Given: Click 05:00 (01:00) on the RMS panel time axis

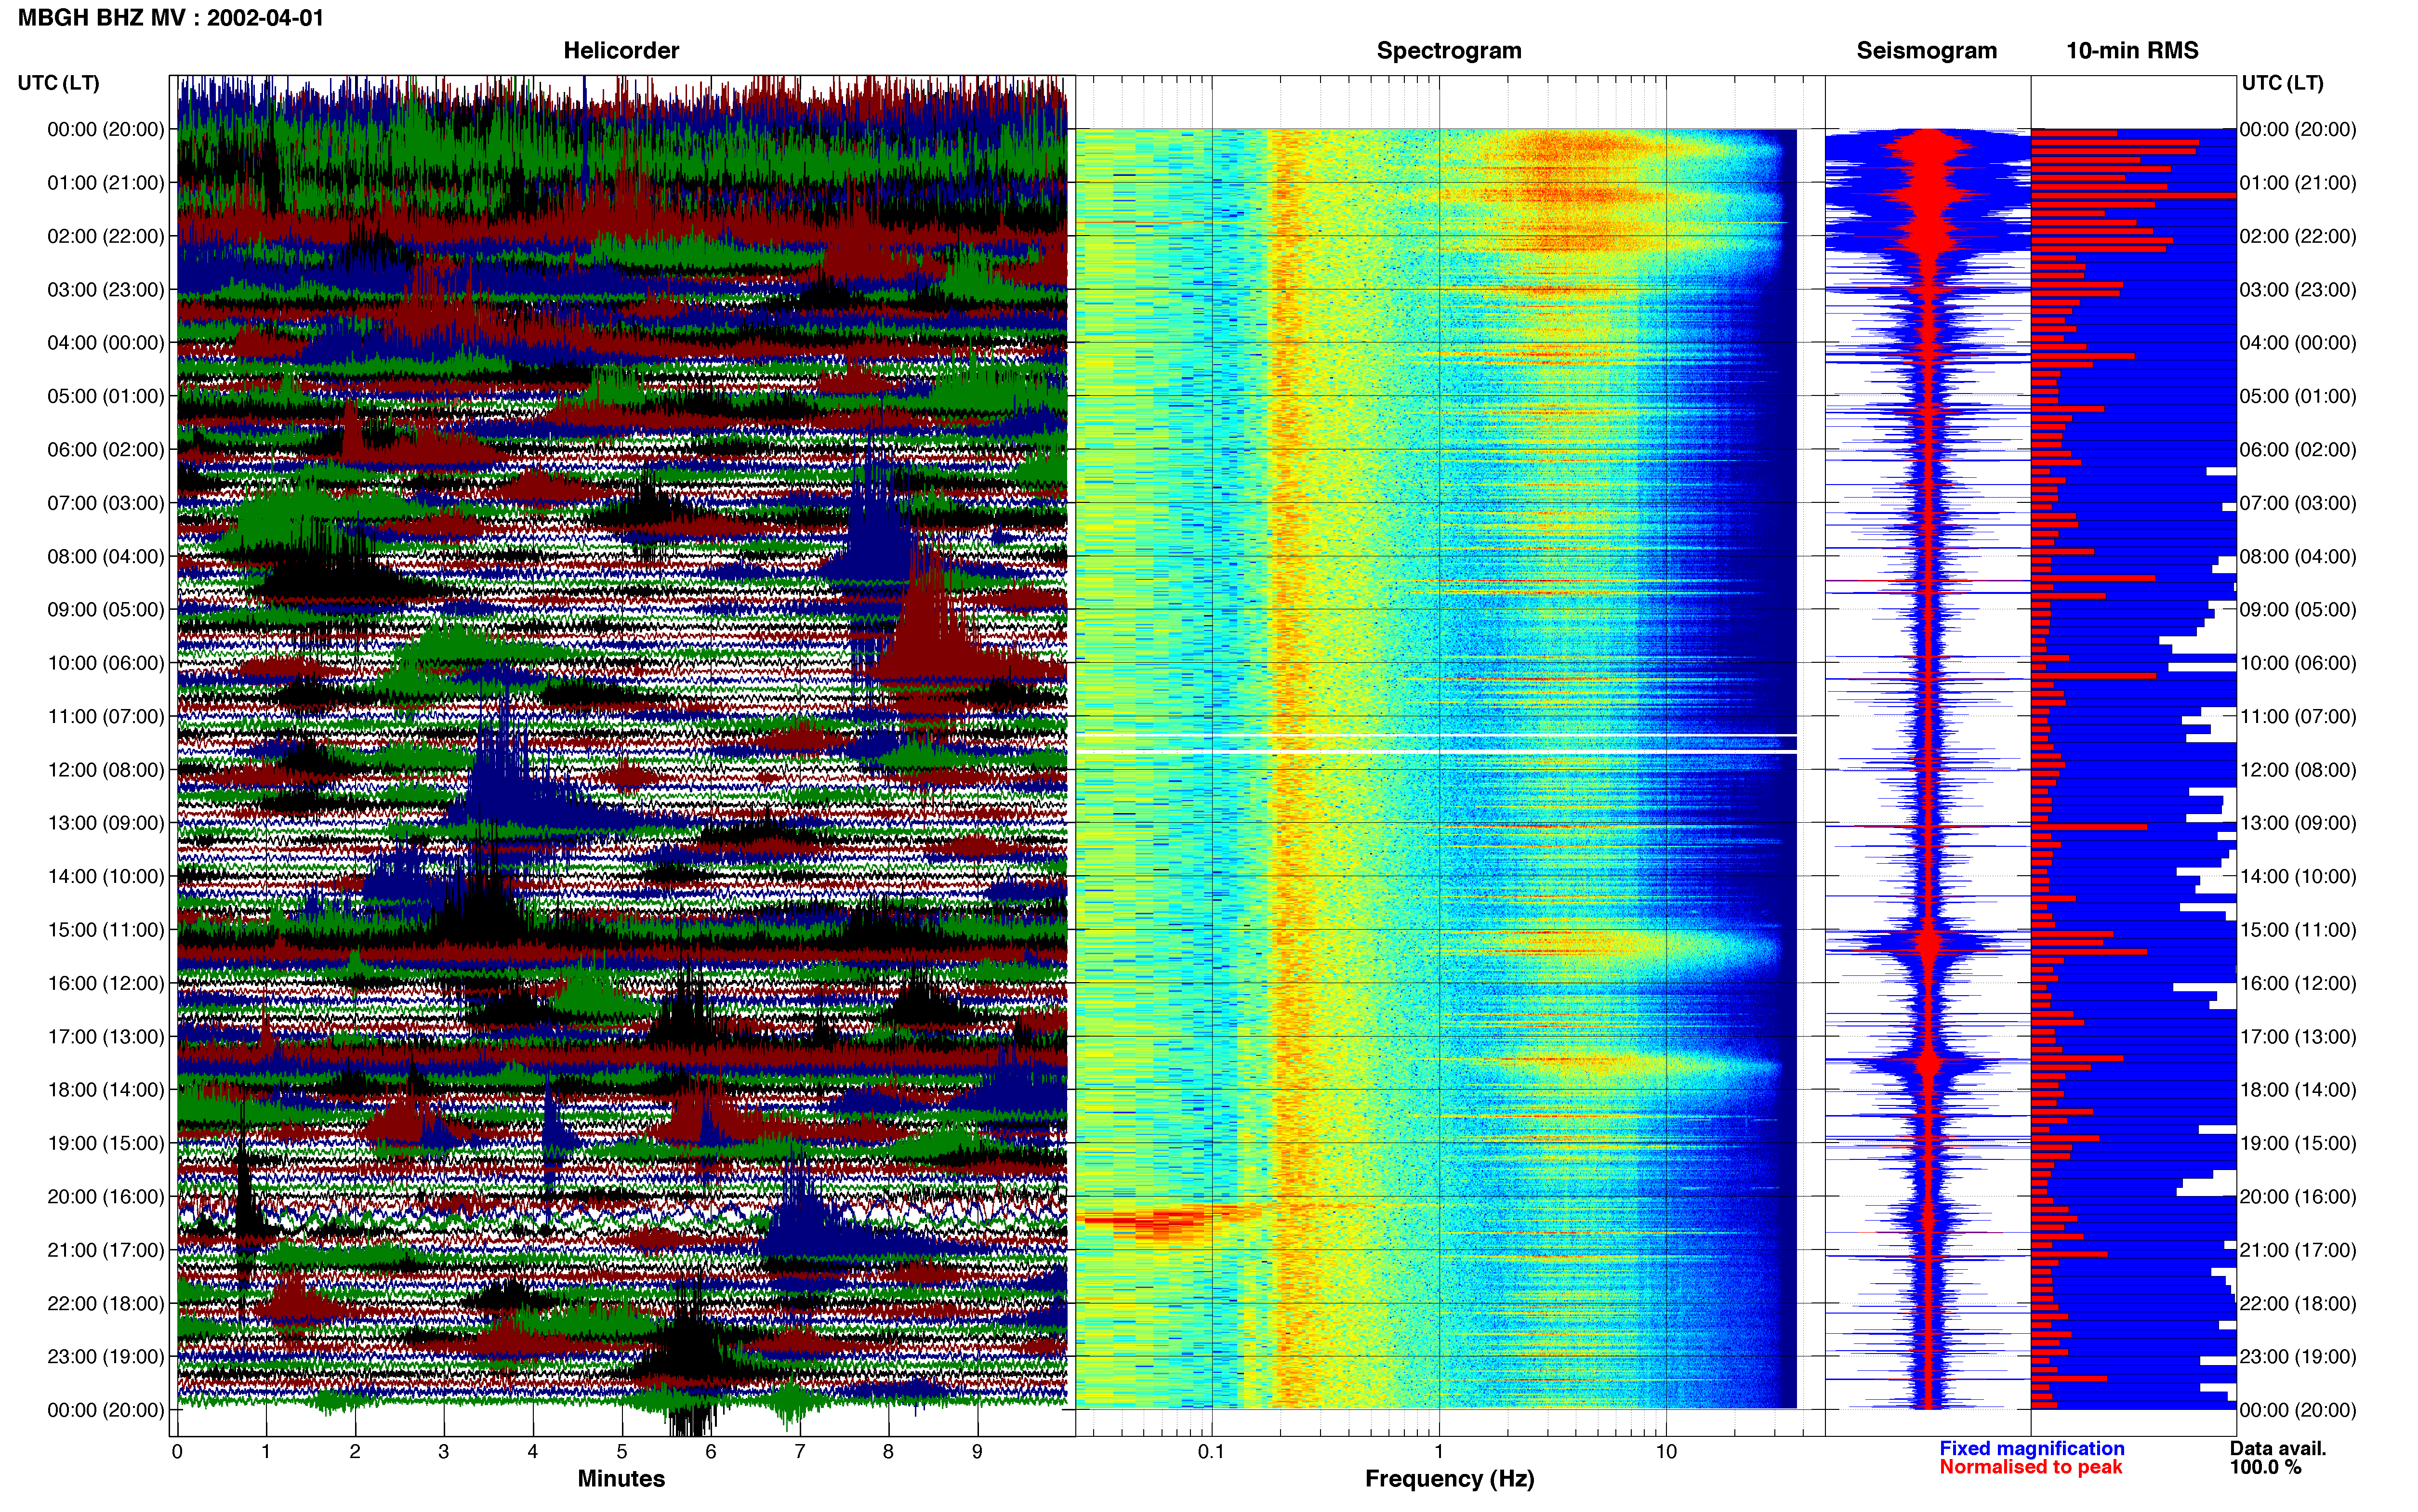Looking at the screenshot, I should point(2298,397).
